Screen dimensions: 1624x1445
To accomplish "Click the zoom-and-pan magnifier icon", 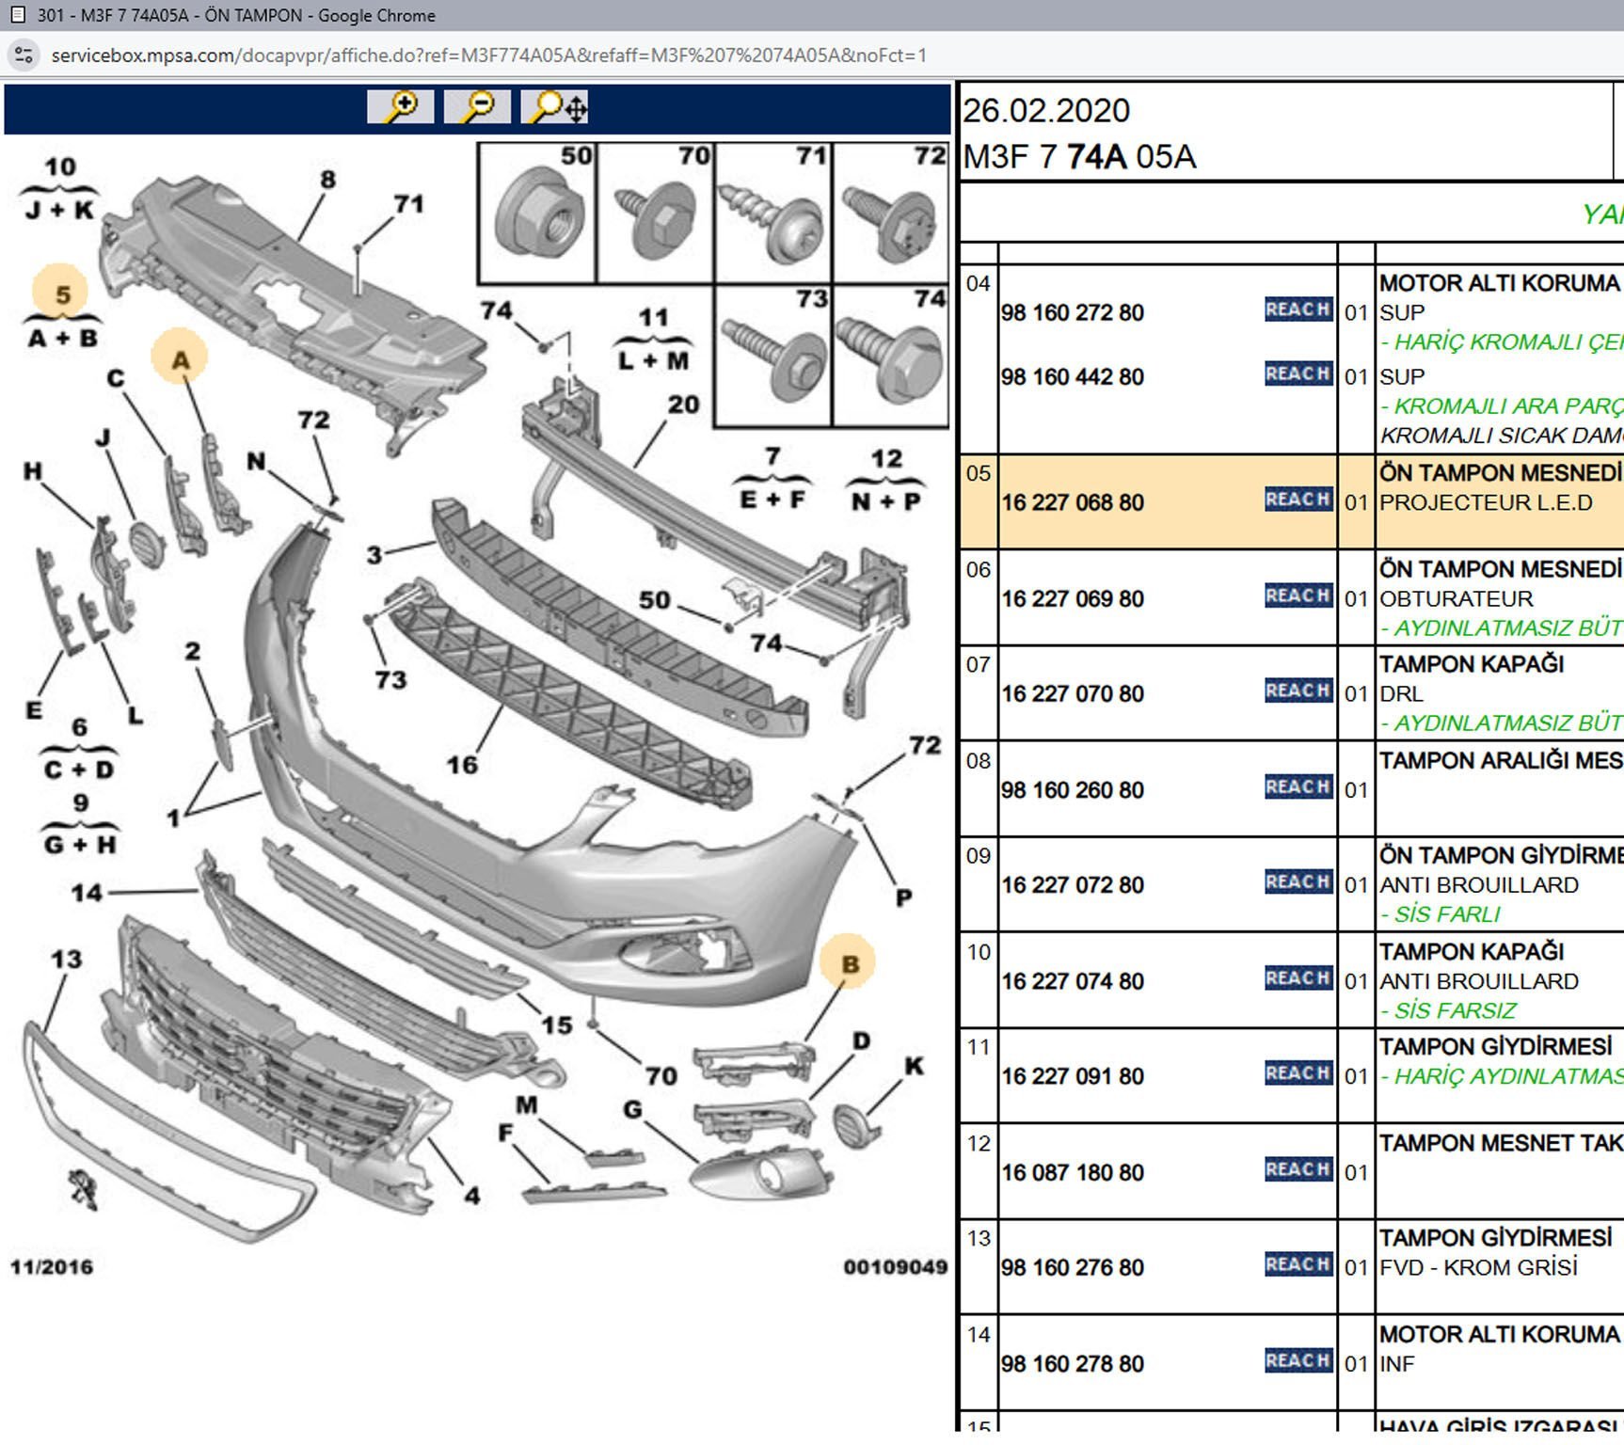I will [555, 107].
